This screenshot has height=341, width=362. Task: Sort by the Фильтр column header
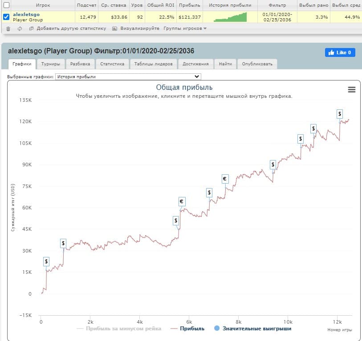pos(277,5)
